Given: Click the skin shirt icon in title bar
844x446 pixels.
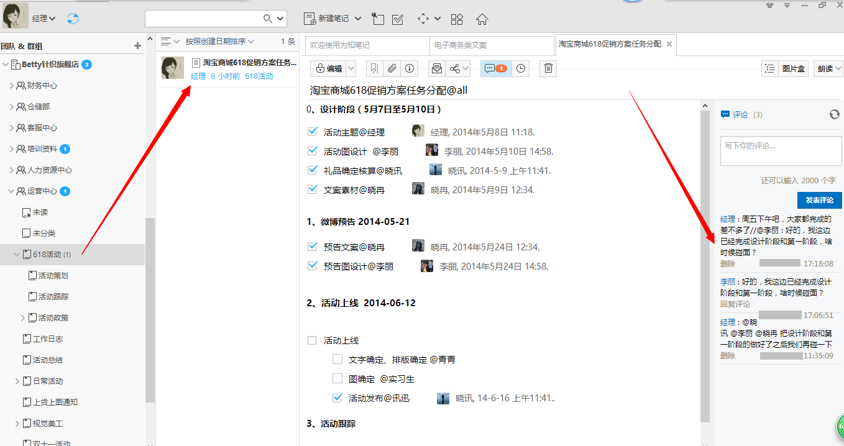Looking at the screenshot, I should [x=770, y=5].
